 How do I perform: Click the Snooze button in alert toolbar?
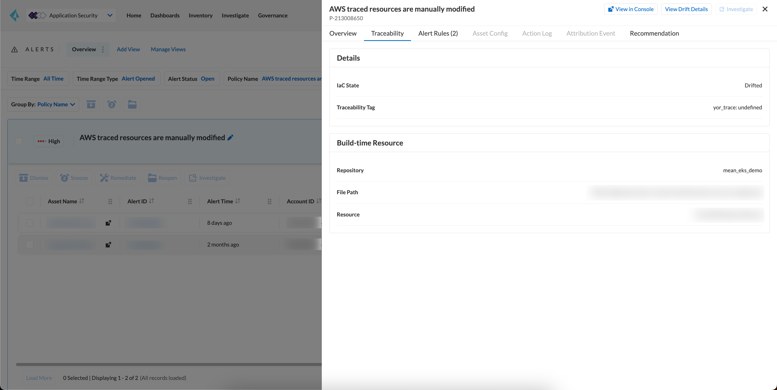tap(74, 178)
